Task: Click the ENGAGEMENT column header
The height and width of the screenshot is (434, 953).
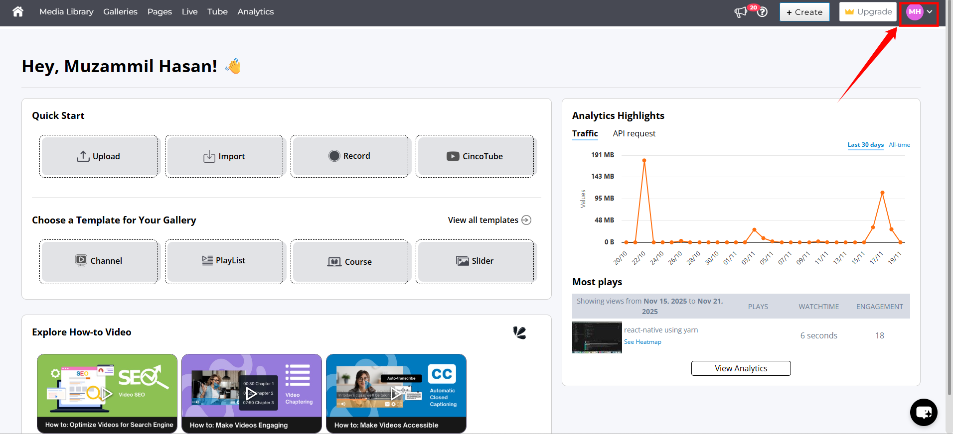Action: pyautogui.click(x=880, y=307)
